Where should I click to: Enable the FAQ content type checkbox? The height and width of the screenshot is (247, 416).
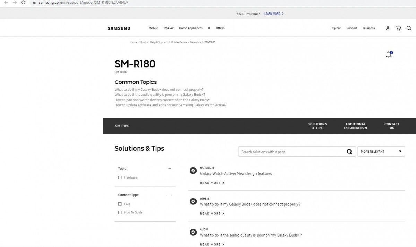pos(120,204)
